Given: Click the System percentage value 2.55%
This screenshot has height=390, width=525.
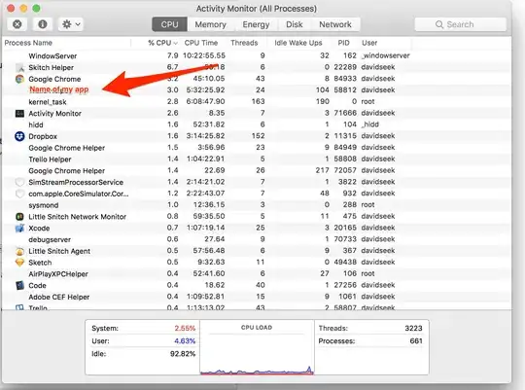Looking at the screenshot, I should click(185, 329).
